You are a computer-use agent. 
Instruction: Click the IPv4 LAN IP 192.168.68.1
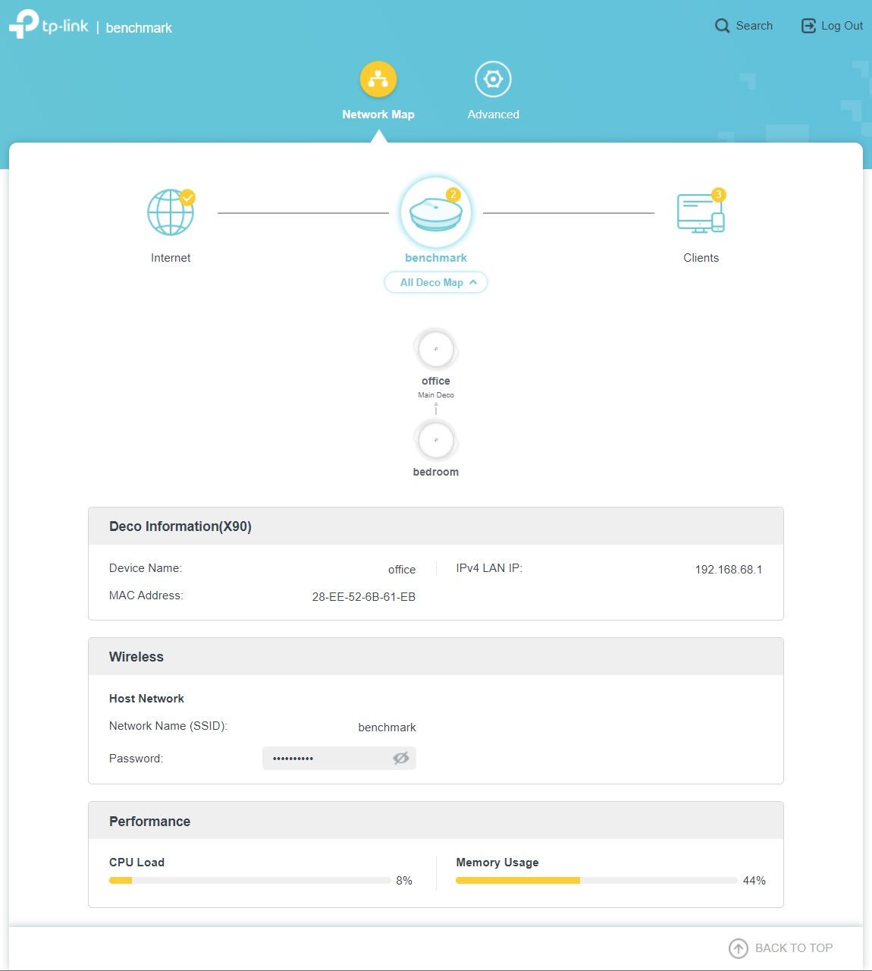pyautogui.click(x=729, y=570)
